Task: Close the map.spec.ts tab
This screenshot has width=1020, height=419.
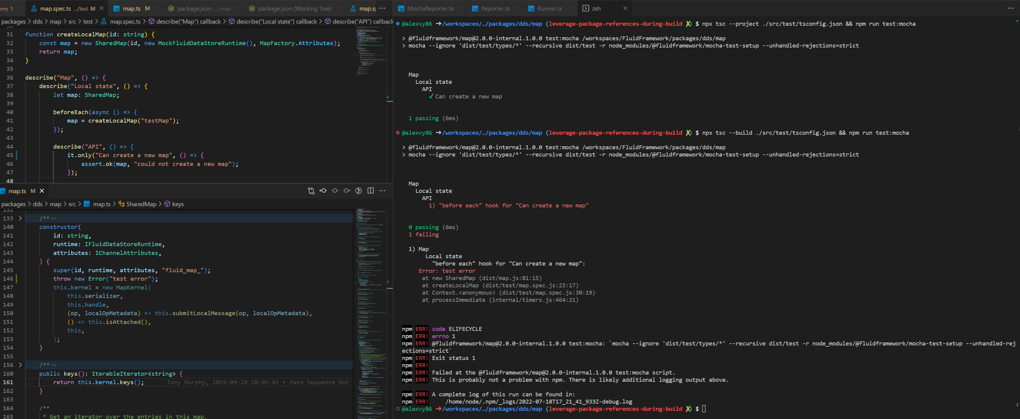Action: tap(102, 8)
